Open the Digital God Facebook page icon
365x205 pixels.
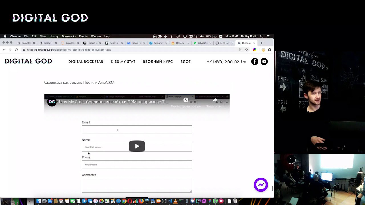coord(255,61)
